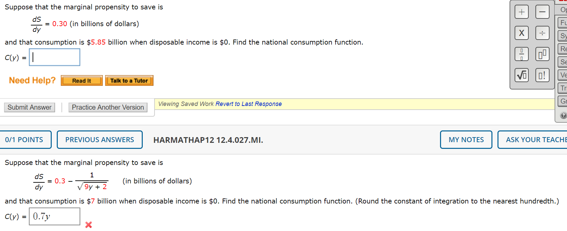This screenshot has height=231, width=567.
Task: Submit Answer for the first problem
Action: point(30,107)
